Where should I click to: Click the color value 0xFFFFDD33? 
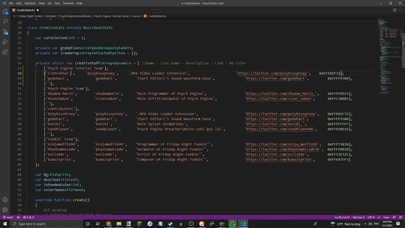338,94
